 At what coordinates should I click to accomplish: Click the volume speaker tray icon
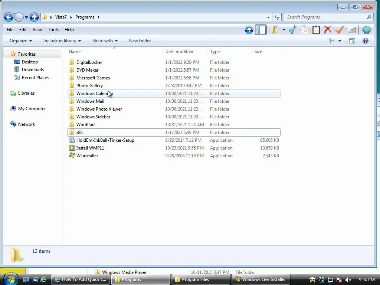(x=348, y=280)
